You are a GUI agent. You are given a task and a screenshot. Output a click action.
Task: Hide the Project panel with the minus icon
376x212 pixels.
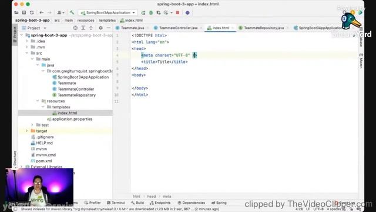(108, 28)
